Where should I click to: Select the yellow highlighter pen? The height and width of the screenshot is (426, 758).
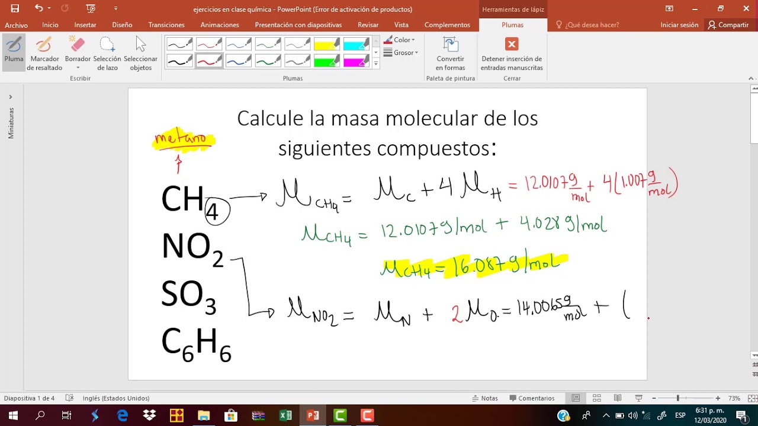point(327,44)
